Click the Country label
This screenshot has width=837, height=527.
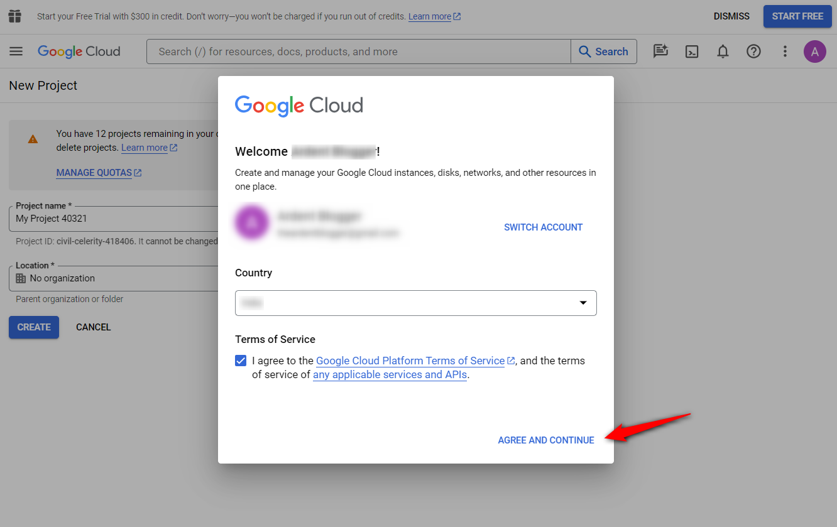[254, 273]
